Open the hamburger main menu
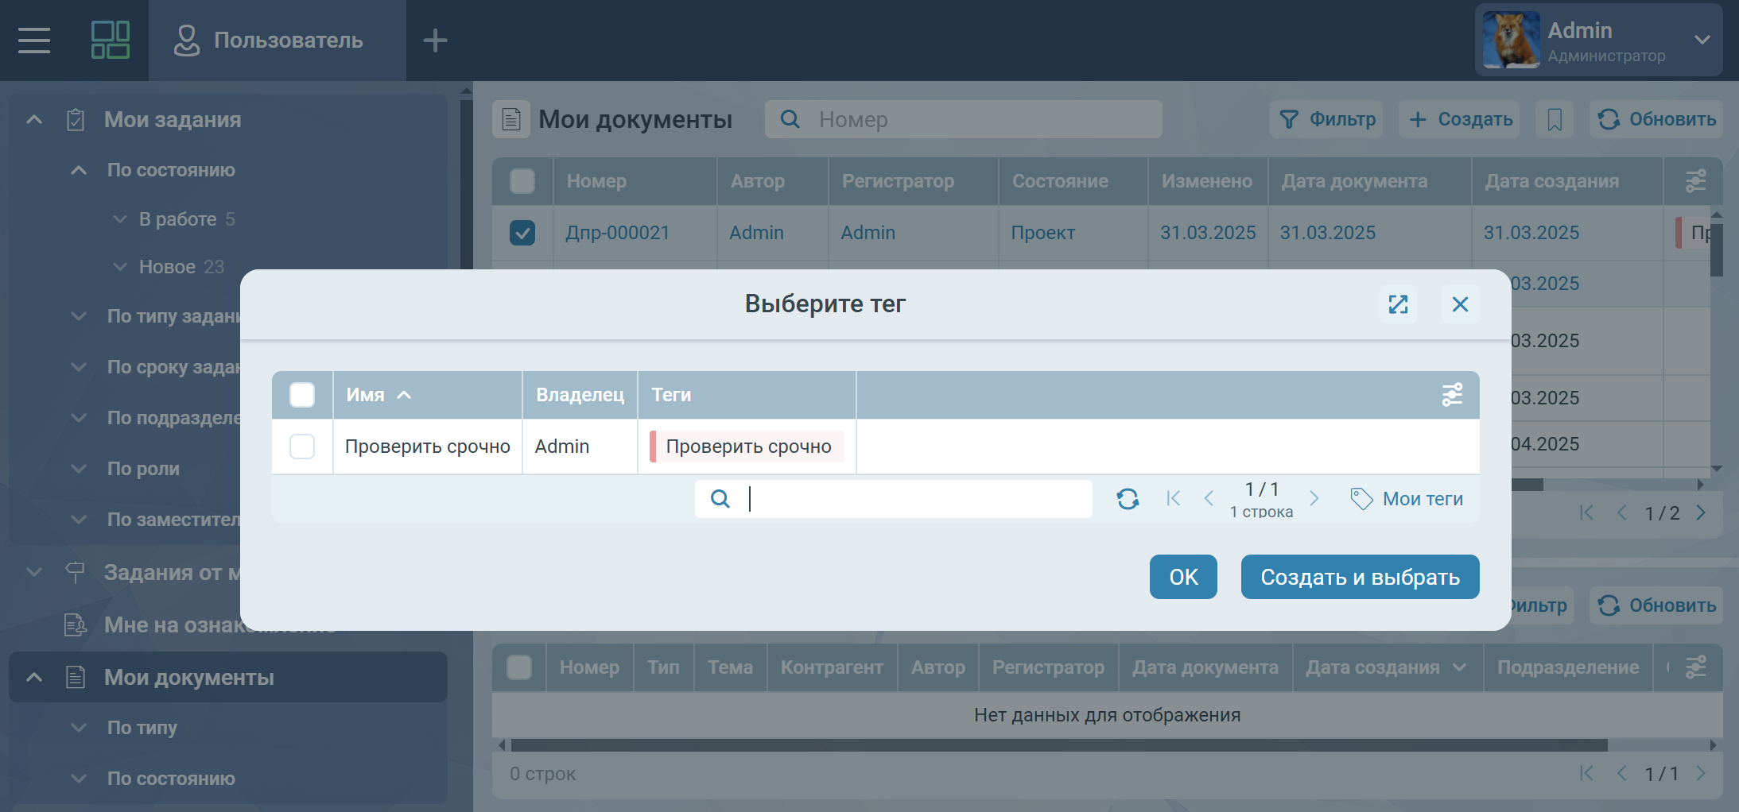 coord(34,40)
